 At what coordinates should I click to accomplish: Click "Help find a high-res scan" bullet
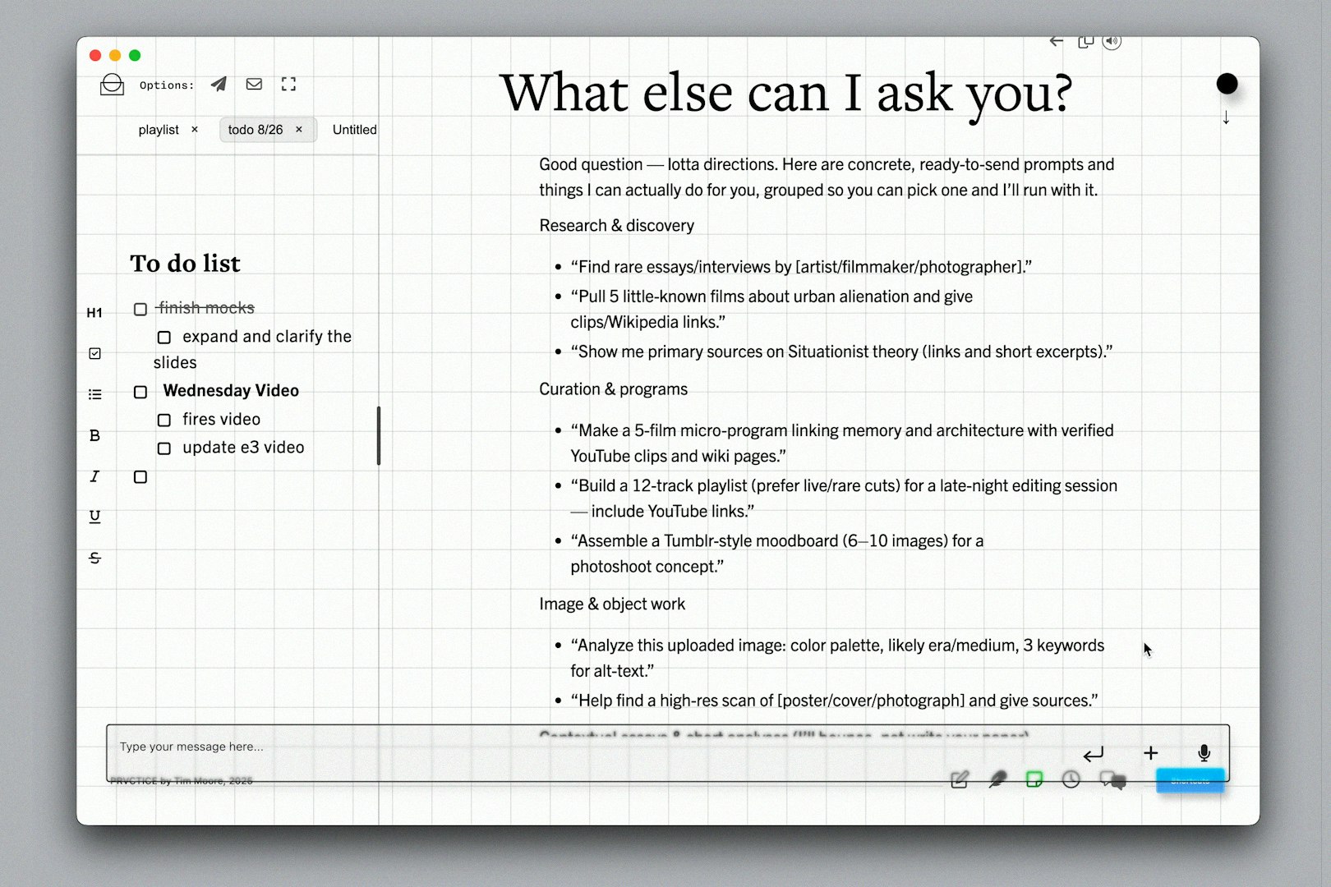[x=834, y=701]
